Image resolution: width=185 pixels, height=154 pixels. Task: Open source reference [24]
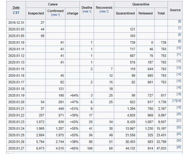(x=179, y=140)
